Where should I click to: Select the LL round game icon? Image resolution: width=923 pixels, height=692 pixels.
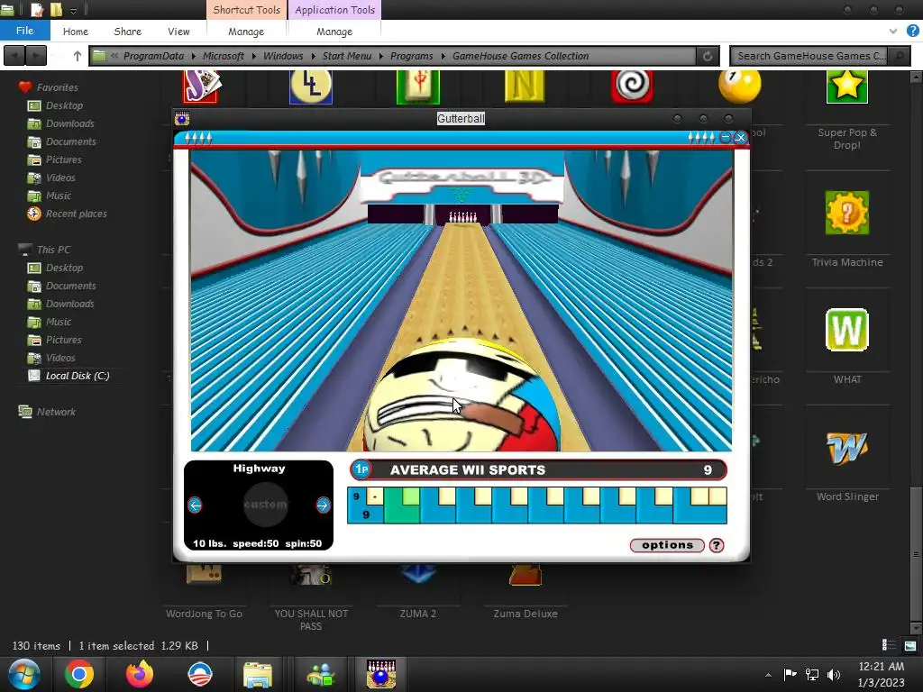click(311, 86)
